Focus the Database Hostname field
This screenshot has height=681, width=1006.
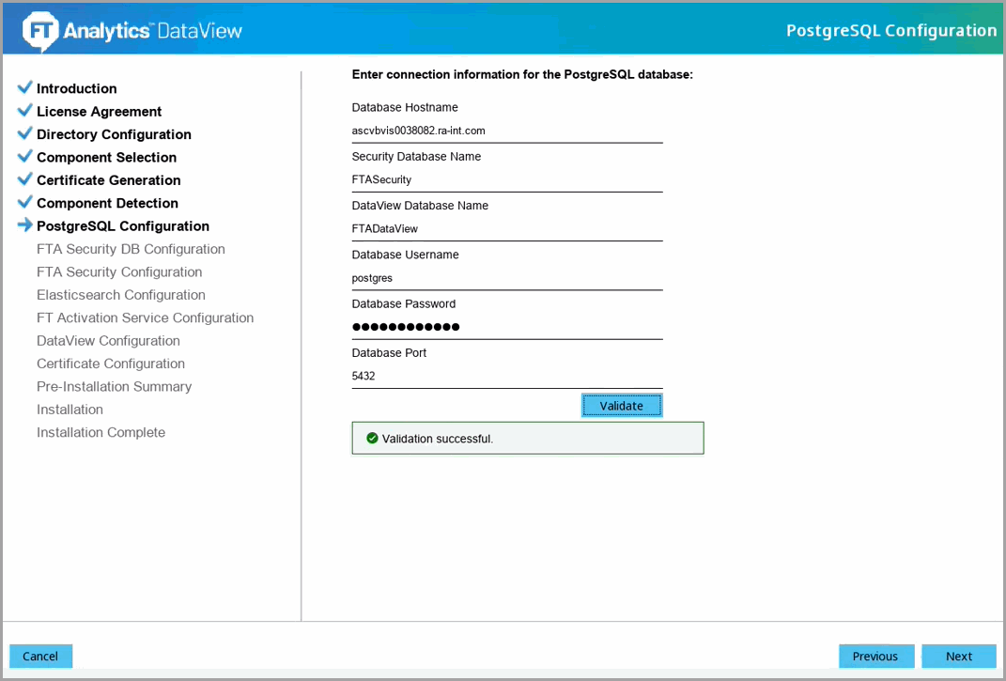tap(507, 131)
